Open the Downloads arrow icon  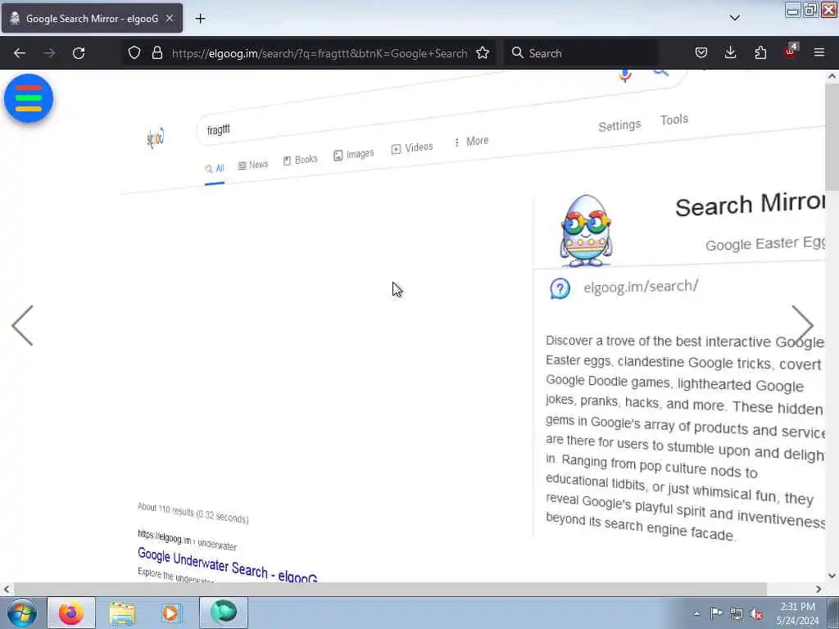pyautogui.click(x=730, y=52)
